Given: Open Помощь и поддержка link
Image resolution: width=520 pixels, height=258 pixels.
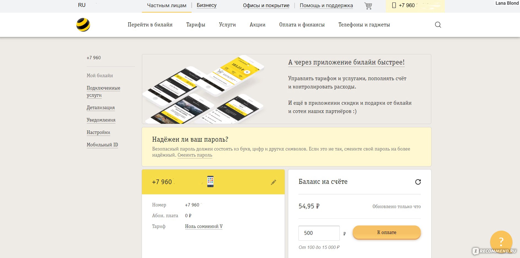Looking at the screenshot, I should pyautogui.click(x=326, y=6).
